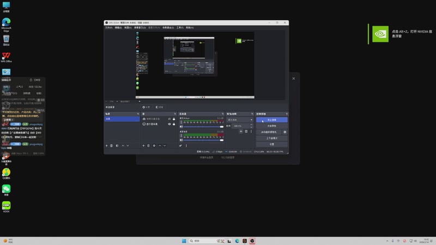Open advanced audio properties in the mixer footer
The width and height of the screenshot is (436, 245).
click(180, 145)
